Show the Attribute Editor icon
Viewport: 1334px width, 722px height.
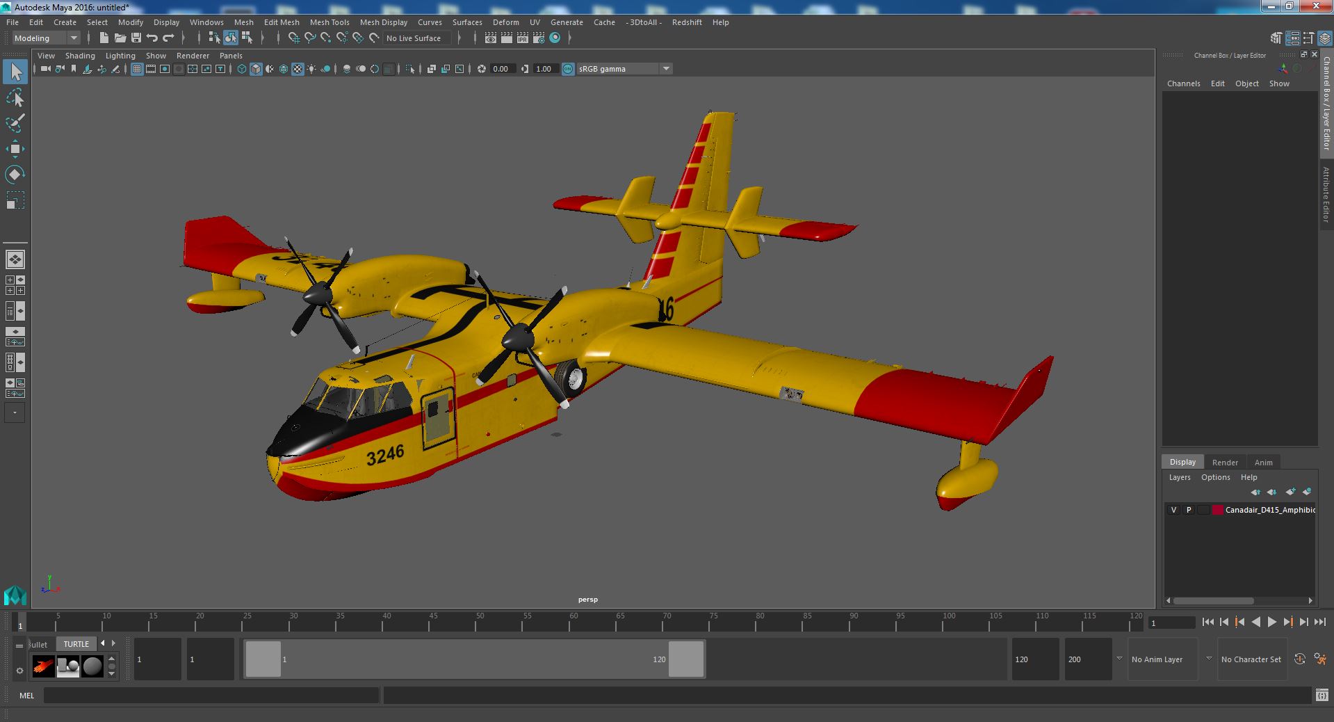pos(1292,38)
